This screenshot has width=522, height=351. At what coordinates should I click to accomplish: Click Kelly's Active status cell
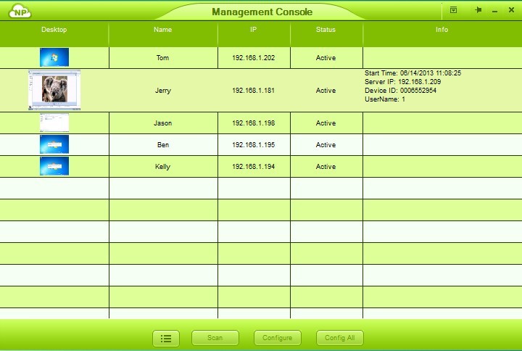point(326,167)
